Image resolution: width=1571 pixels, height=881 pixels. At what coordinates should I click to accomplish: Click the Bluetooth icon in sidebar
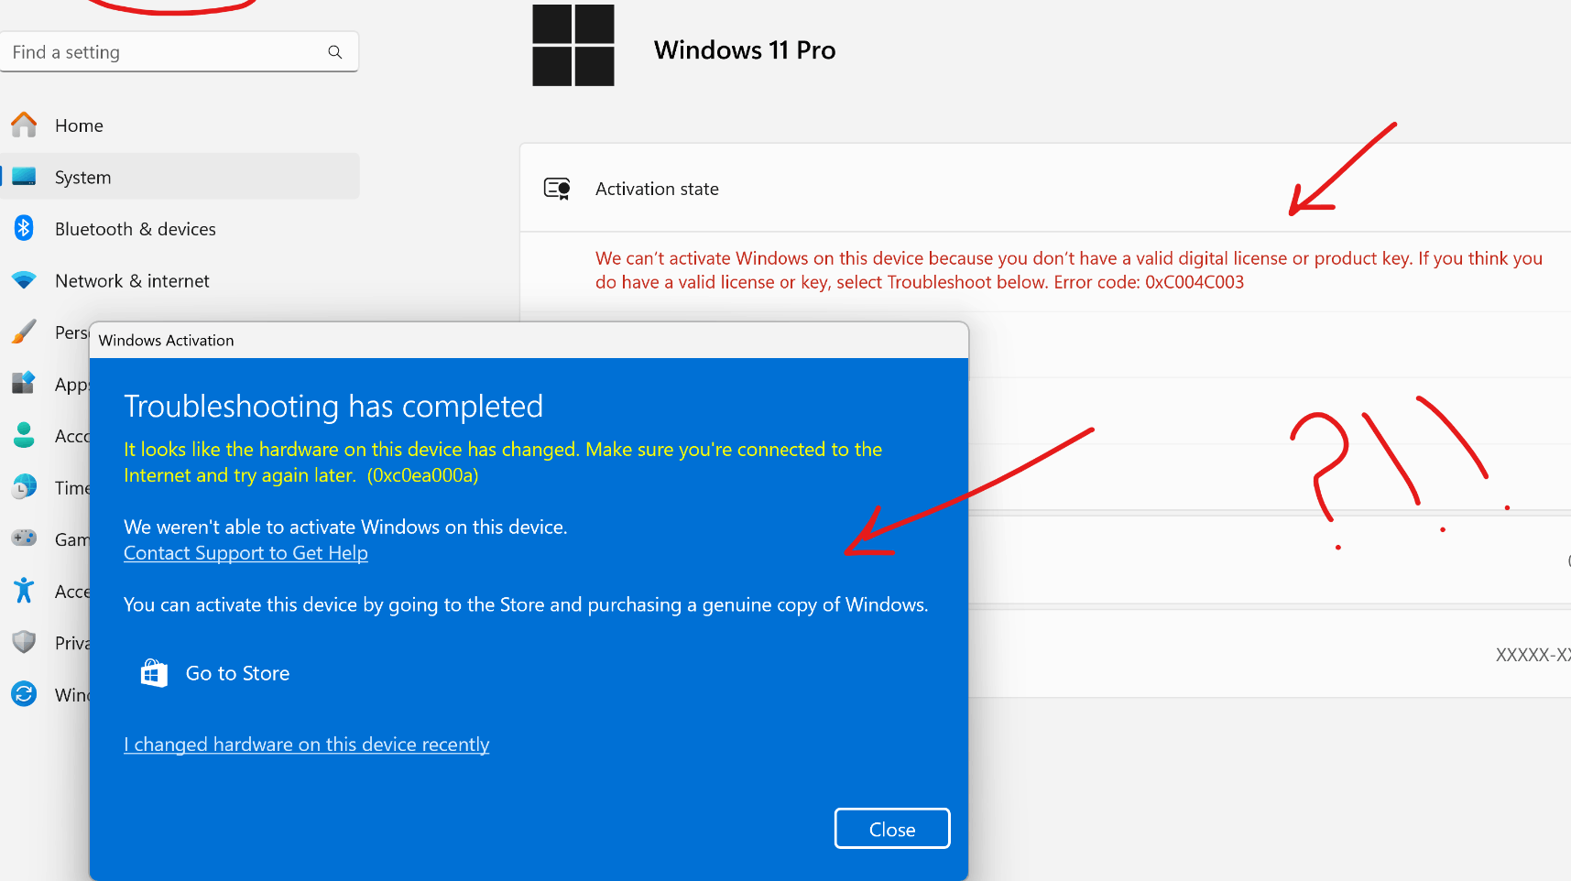24,228
